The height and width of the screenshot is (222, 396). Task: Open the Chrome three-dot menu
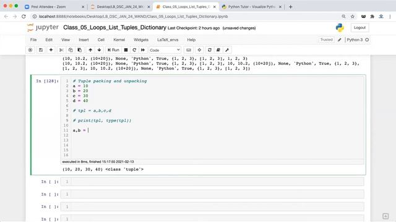pos(390,17)
